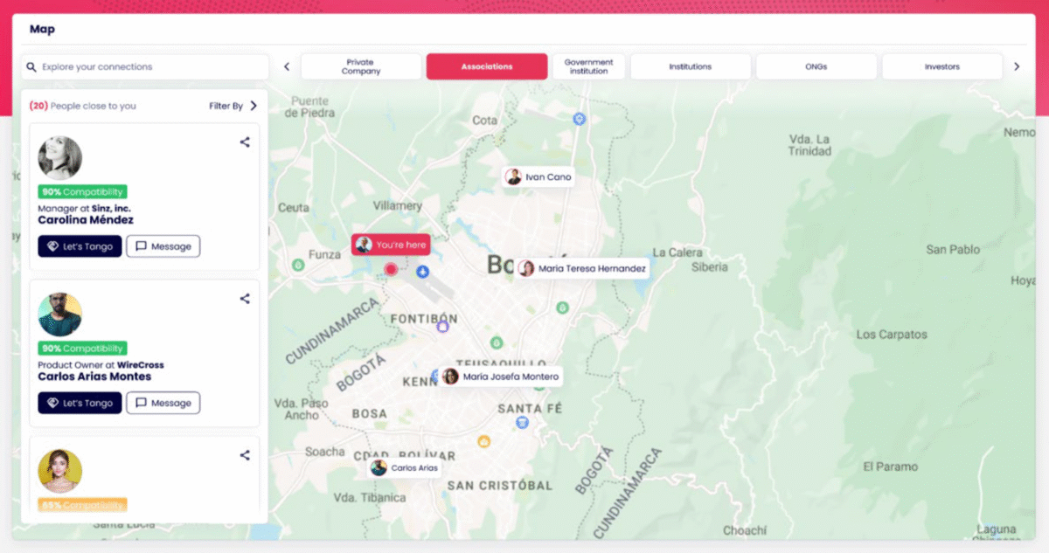Click the orange marker near Ciudad Bolívar
Screen dimensions: 1049x553
tap(483, 441)
